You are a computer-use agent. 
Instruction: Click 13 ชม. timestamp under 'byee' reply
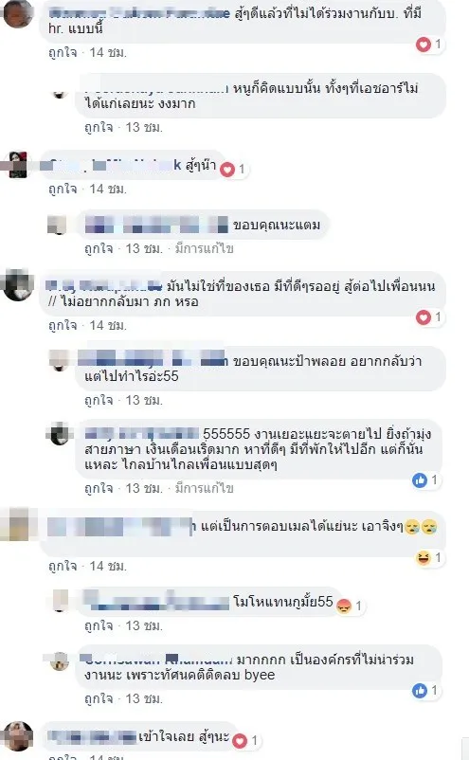point(144,699)
